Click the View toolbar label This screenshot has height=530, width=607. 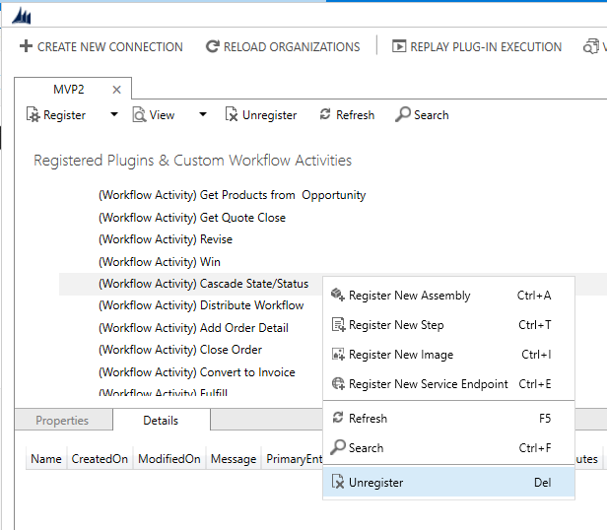162,115
